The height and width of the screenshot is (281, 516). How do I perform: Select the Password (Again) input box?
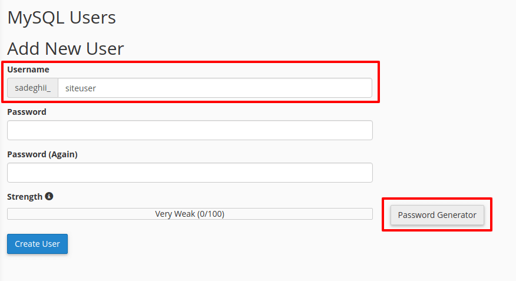[x=190, y=173]
